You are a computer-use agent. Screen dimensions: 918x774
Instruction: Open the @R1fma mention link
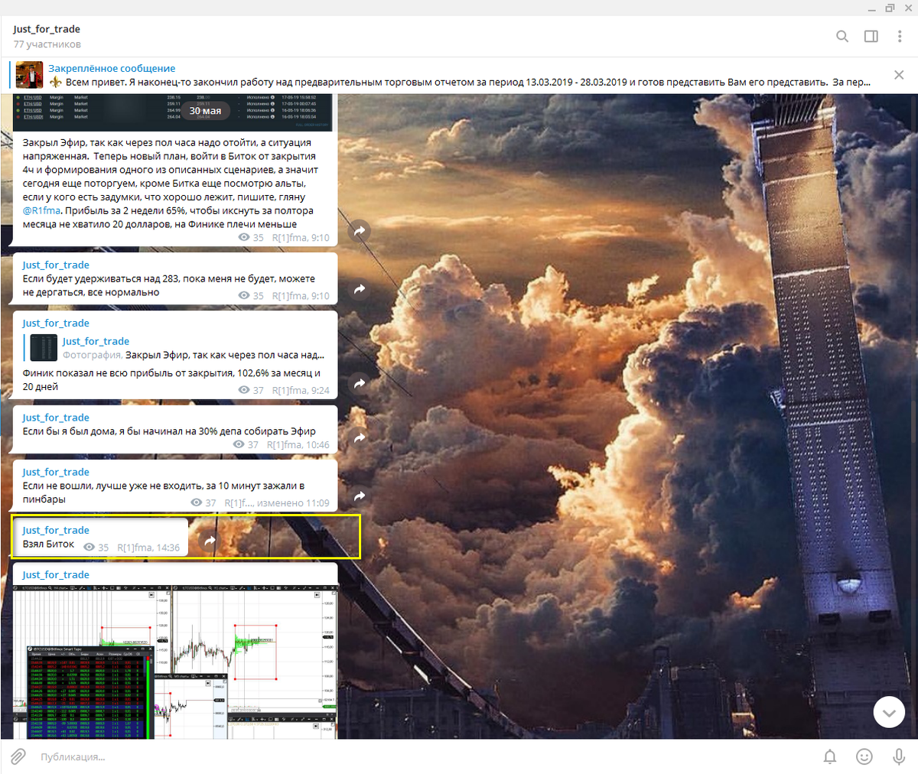(x=41, y=210)
